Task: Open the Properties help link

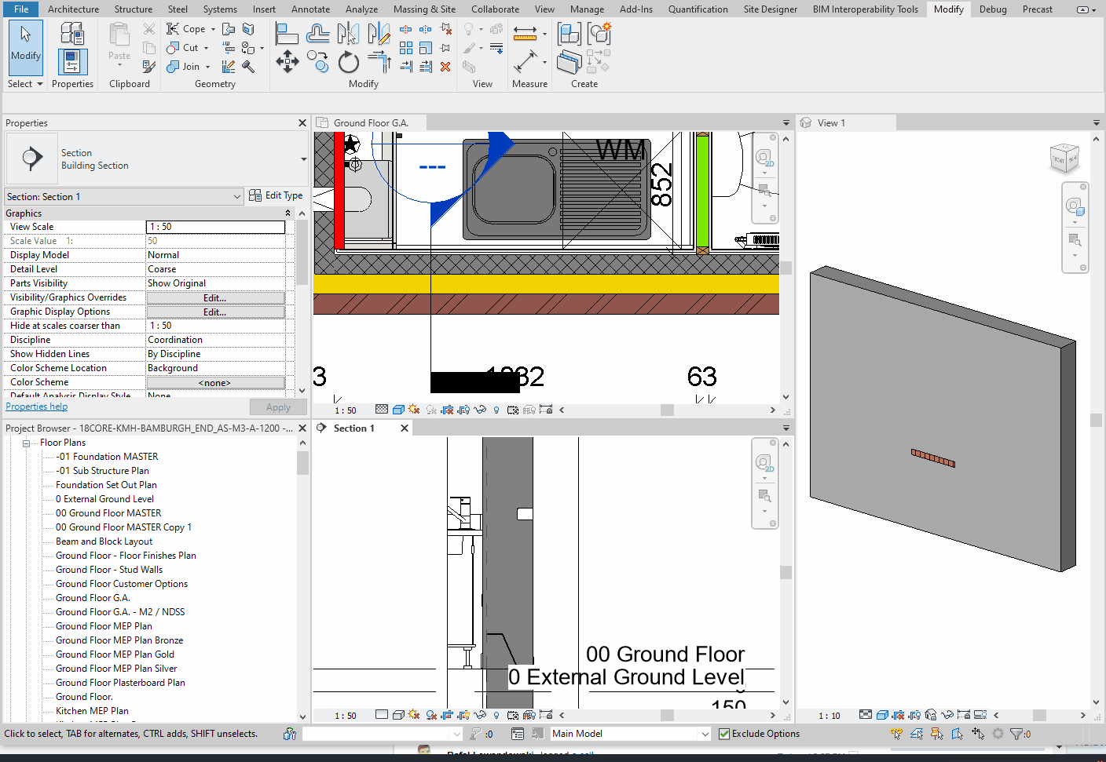Action: [x=36, y=406]
